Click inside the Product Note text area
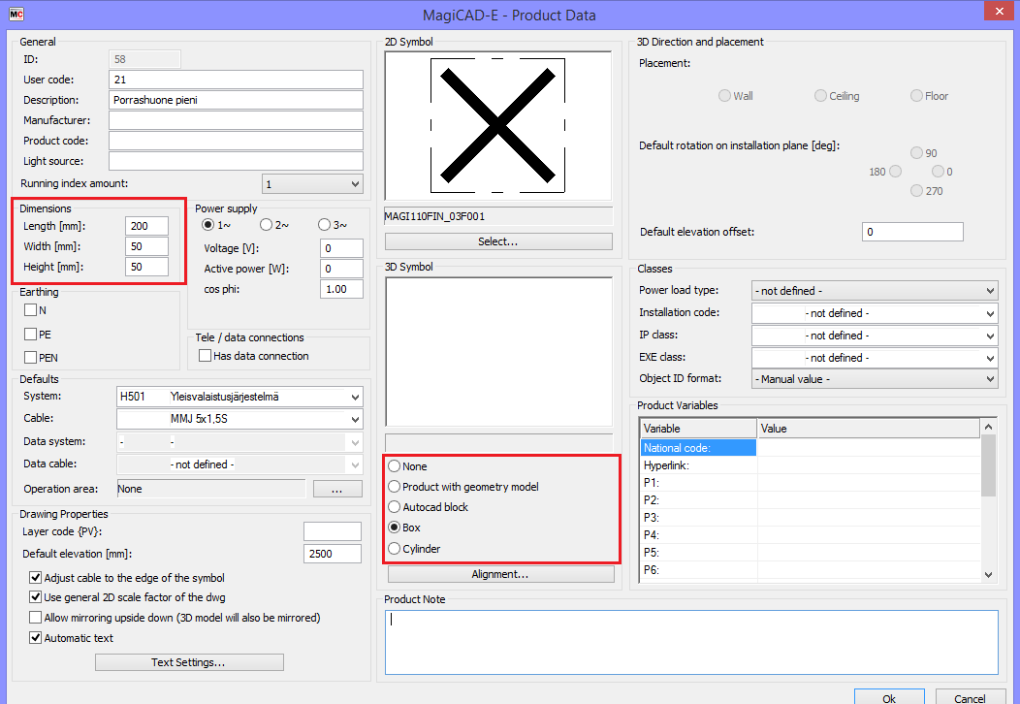Viewport: 1020px width, 704px height. click(x=691, y=642)
